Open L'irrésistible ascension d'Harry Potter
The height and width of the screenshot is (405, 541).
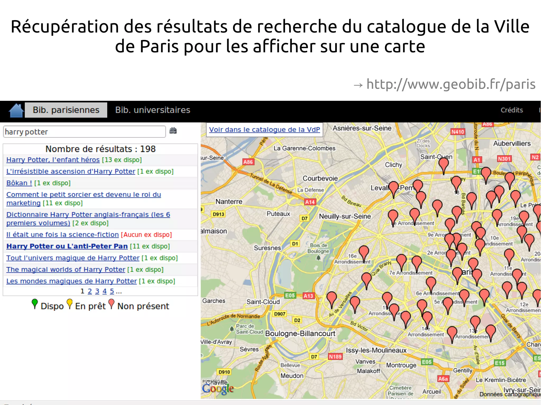(71, 171)
